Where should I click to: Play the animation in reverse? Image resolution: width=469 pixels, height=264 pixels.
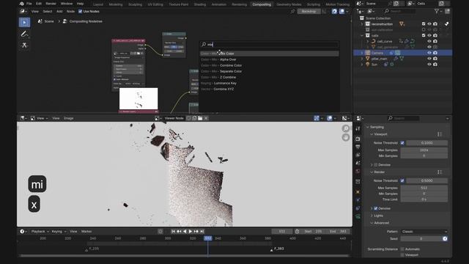(x=185, y=232)
